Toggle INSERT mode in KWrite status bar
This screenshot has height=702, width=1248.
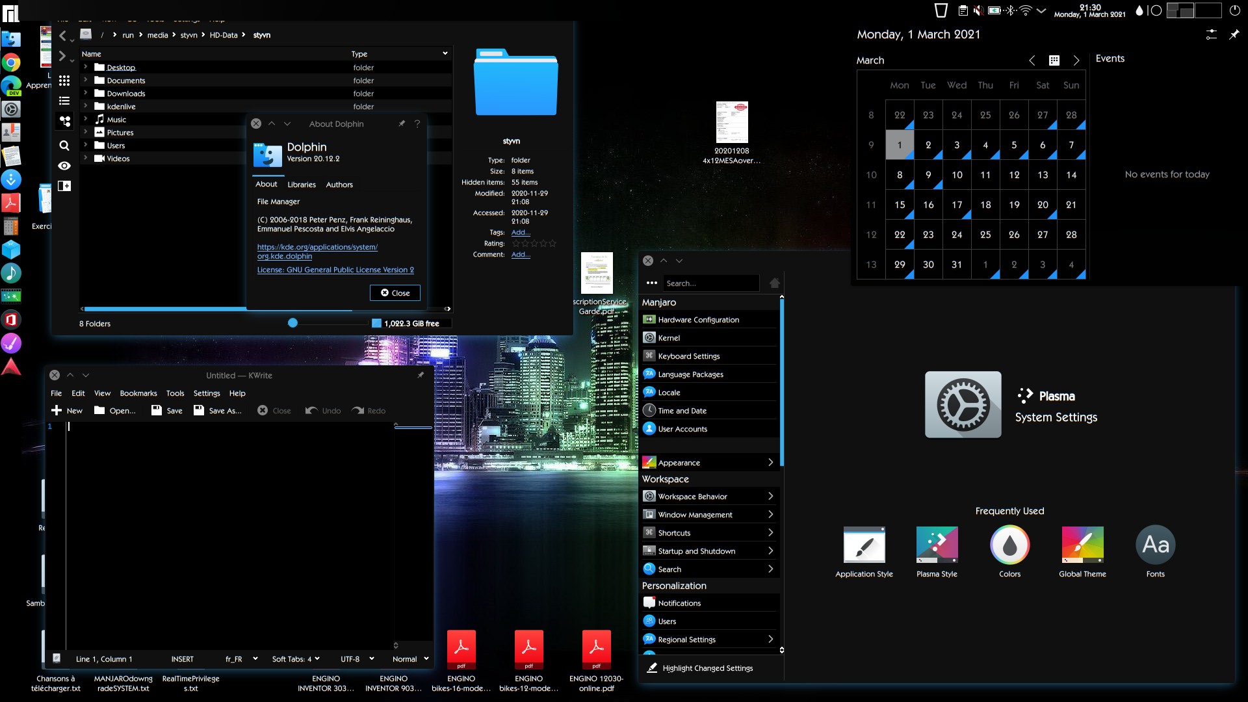[x=182, y=659]
